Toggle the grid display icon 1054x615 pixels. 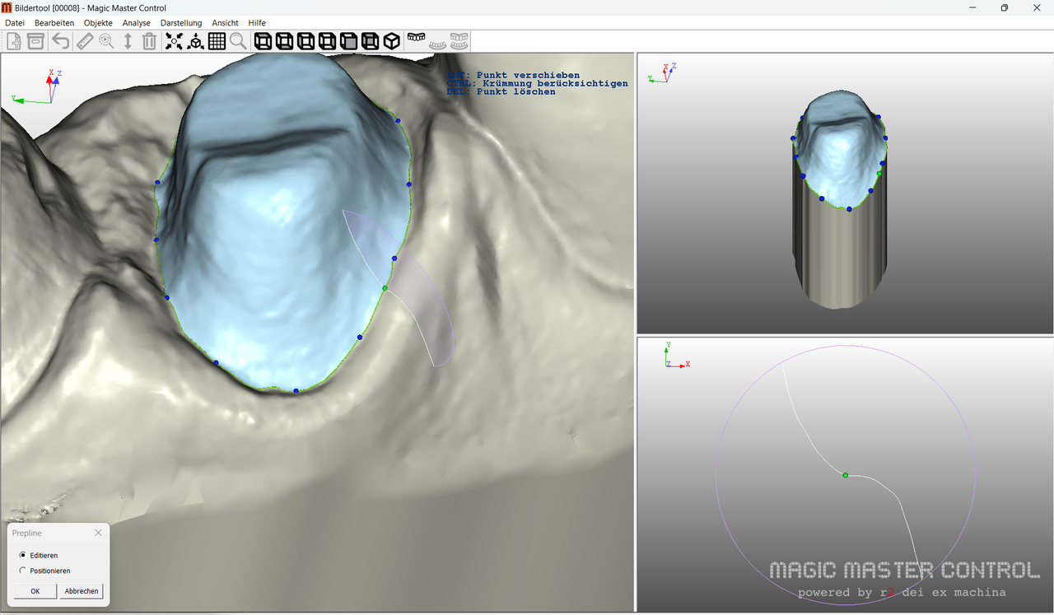[217, 41]
